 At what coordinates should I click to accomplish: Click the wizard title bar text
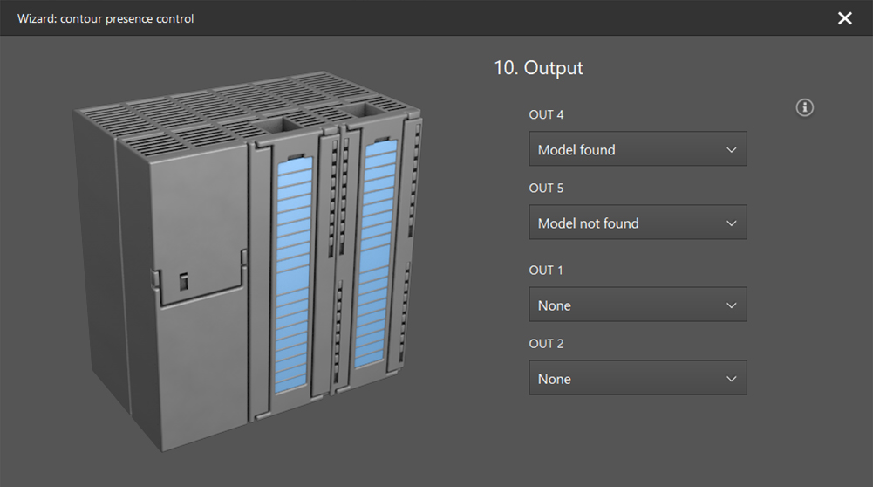106,18
